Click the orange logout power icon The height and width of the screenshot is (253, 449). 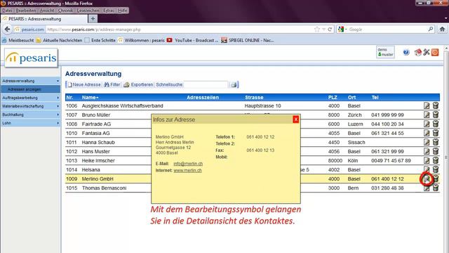(435, 52)
